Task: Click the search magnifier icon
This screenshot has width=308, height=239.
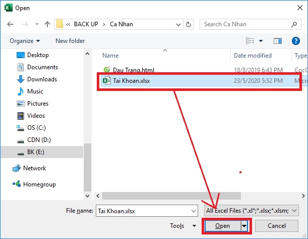Action: coord(294,24)
